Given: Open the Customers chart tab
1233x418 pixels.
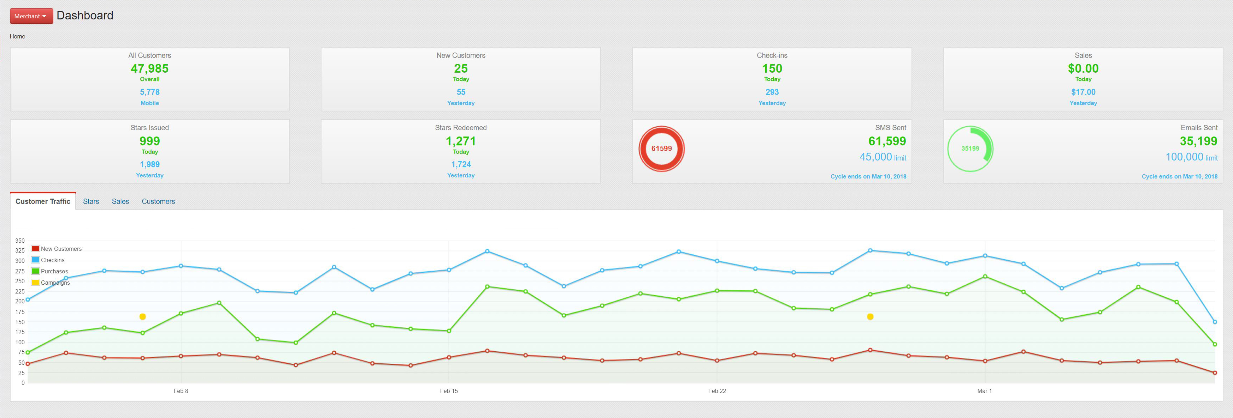Looking at the screenshot, I should 158,202.
